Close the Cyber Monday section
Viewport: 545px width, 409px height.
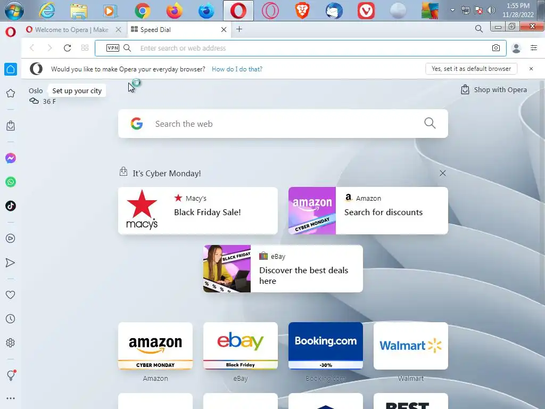[442, 173]
